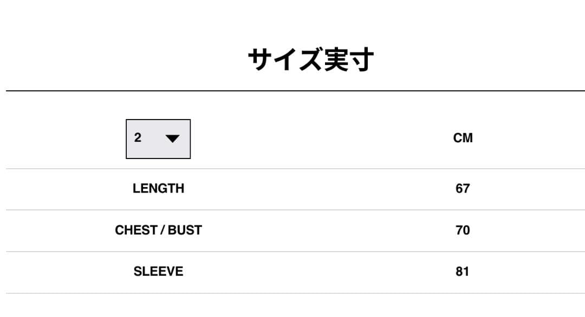Click the SLEEVE measurement label
This screenshot has height=317, width=585.
[x=158, y=272]
